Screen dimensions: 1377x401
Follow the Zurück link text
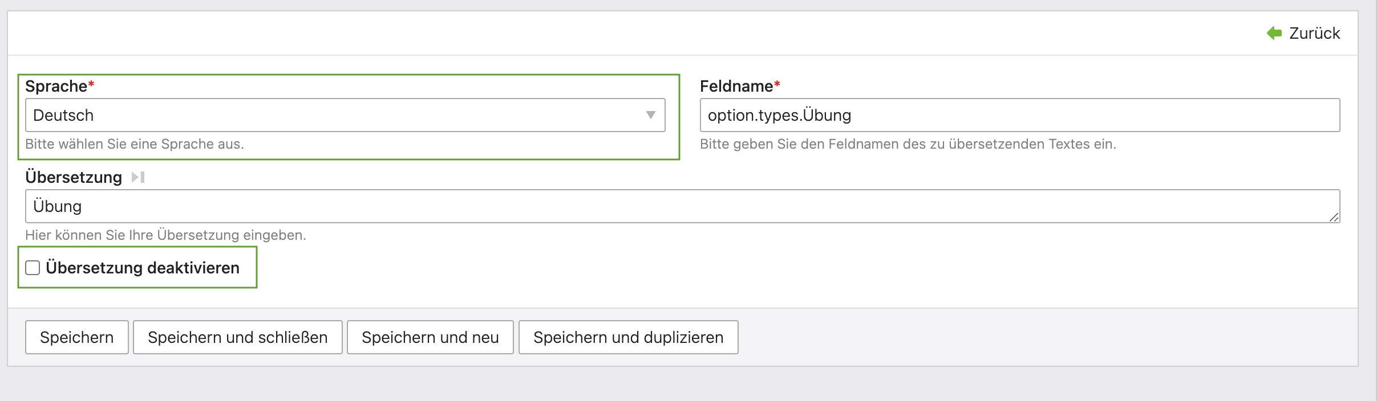(x=1314, y=34)
